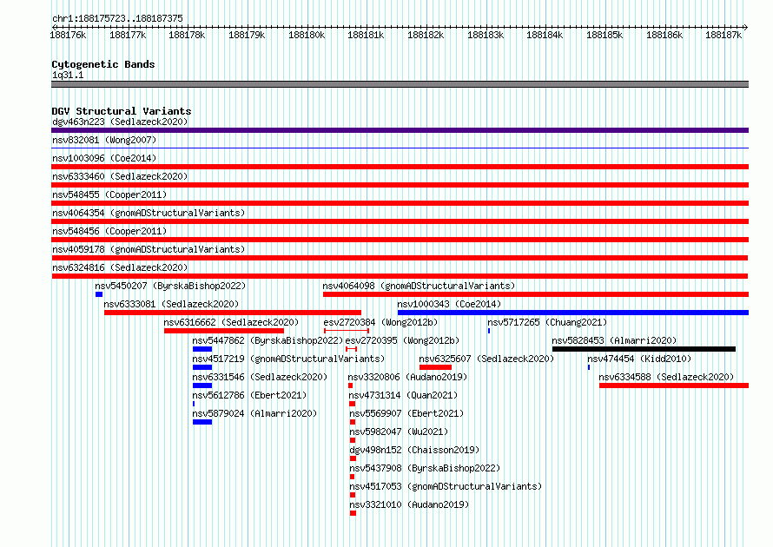
Task: Select the nsv4064354 (gnomADStructuralVariants) label
Action: click(x=149, y=213)
